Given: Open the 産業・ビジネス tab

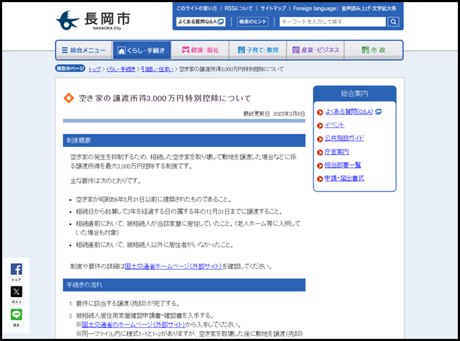Looking at the screenshot, I should 316,50.
